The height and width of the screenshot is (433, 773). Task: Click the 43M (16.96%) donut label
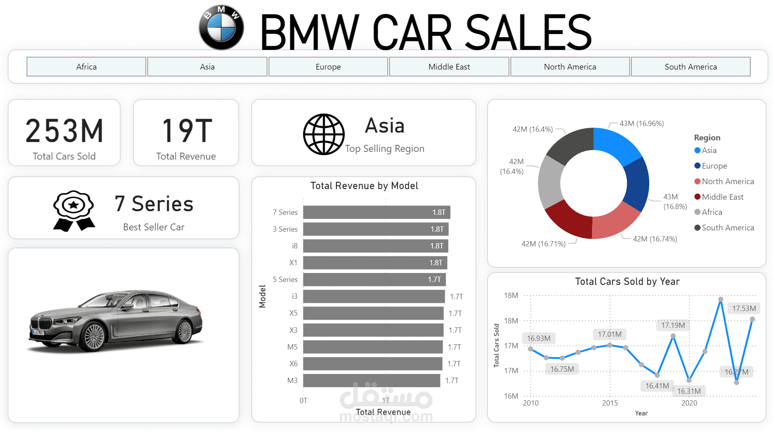point(642,124)
